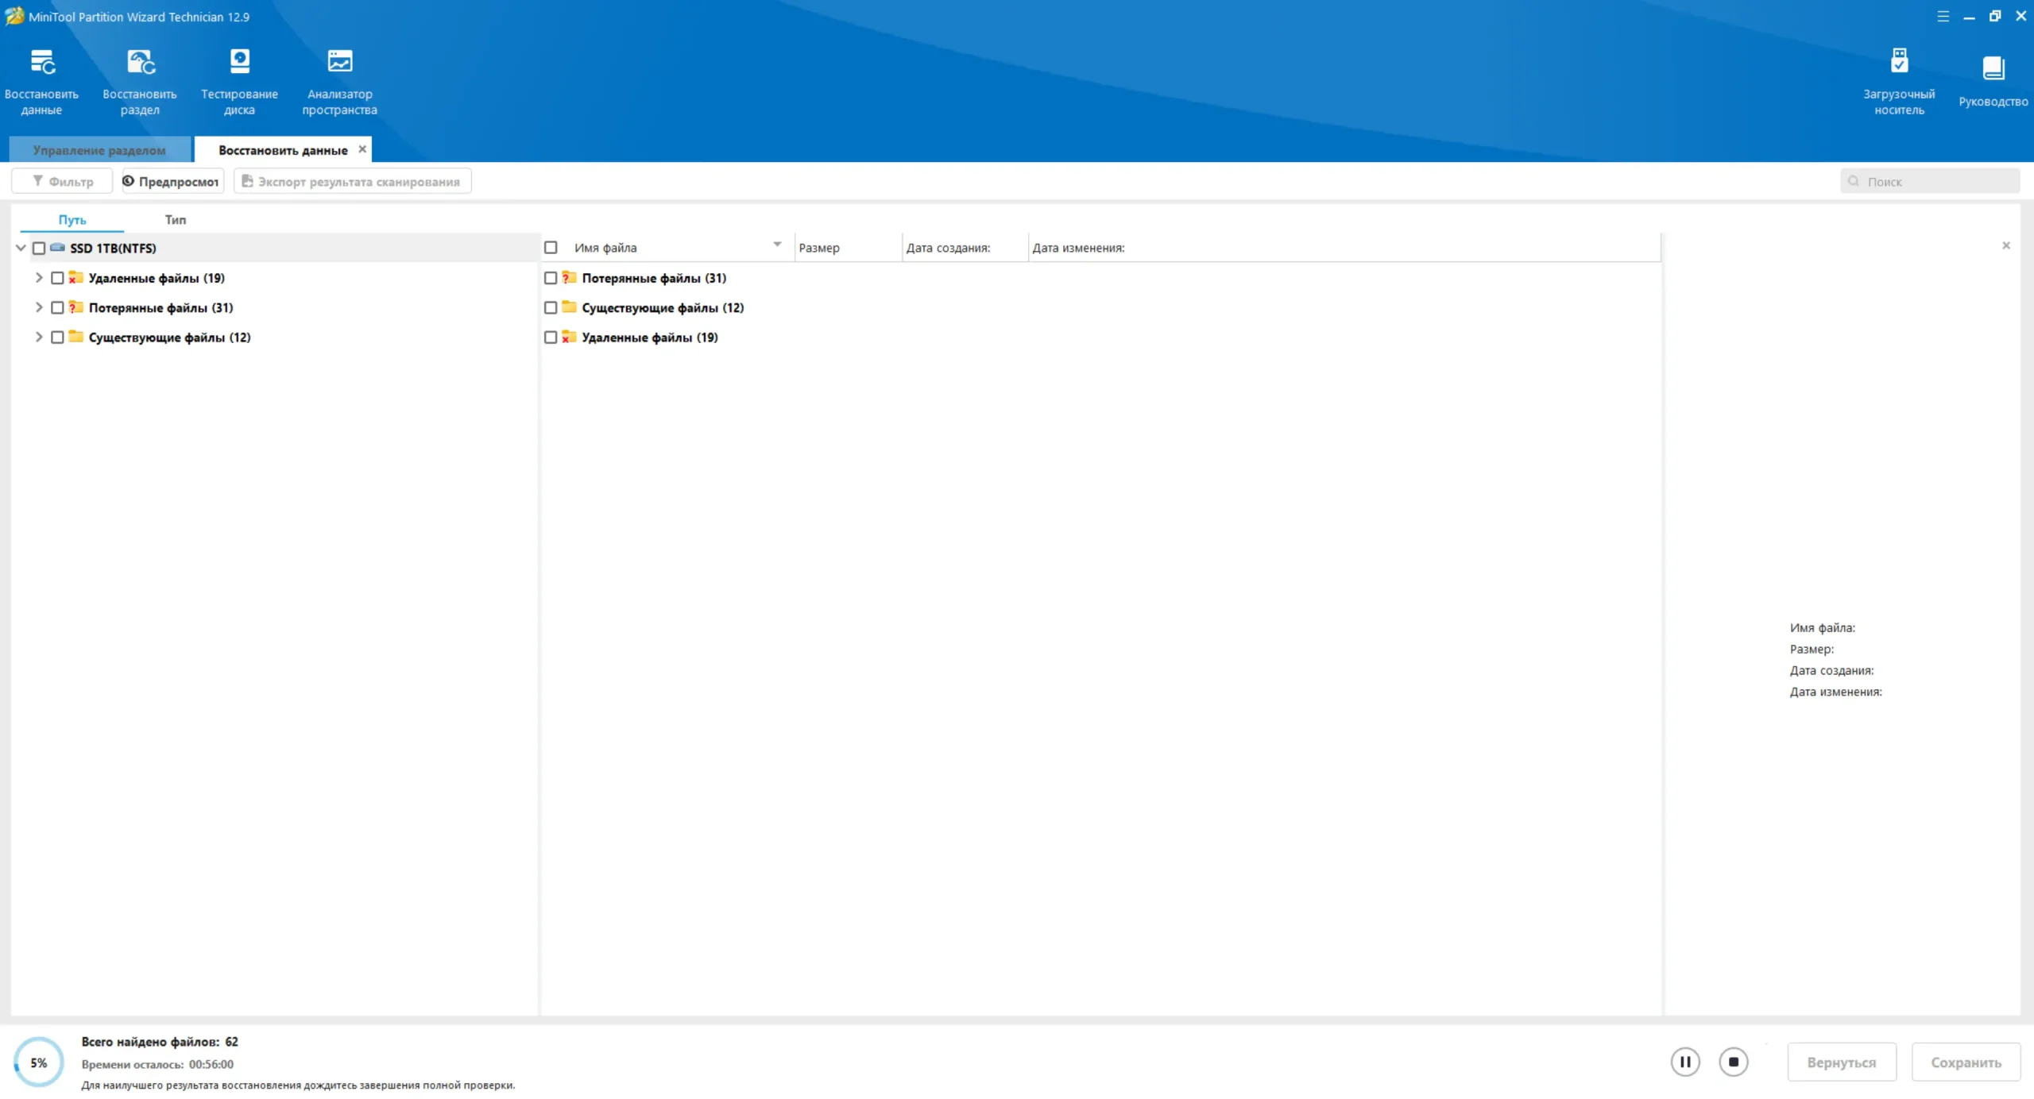Open the hamburger menu in the title bar
The height and width of the screenshot is (1099, 2034).
click(1943, 17)
